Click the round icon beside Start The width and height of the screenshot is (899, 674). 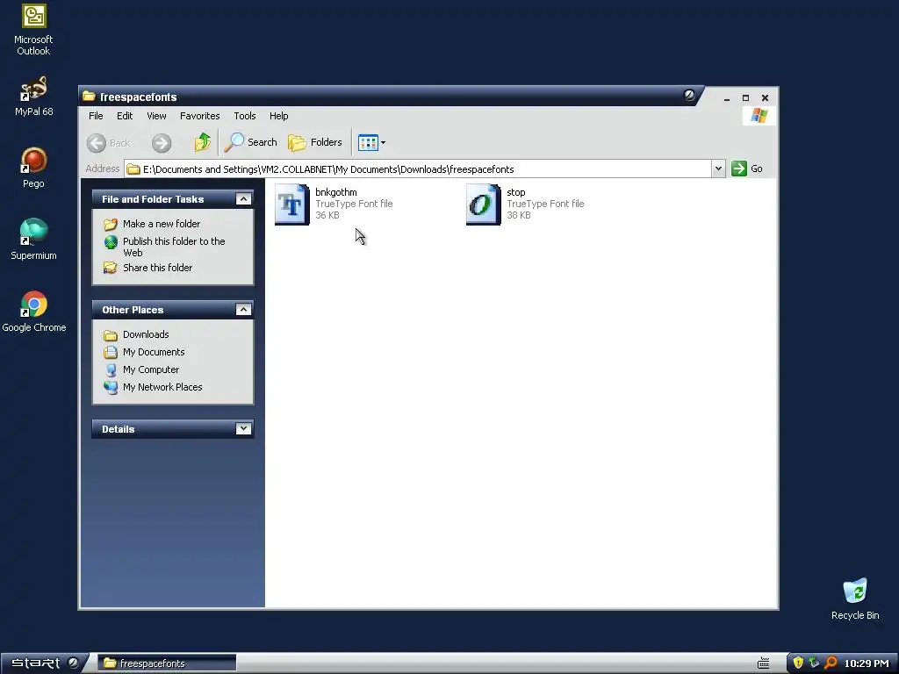(73, 663)
